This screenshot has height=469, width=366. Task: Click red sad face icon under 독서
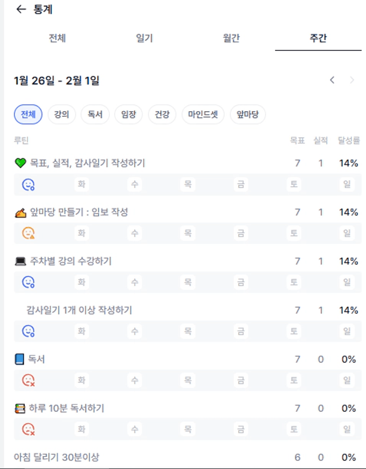(28, 380)
